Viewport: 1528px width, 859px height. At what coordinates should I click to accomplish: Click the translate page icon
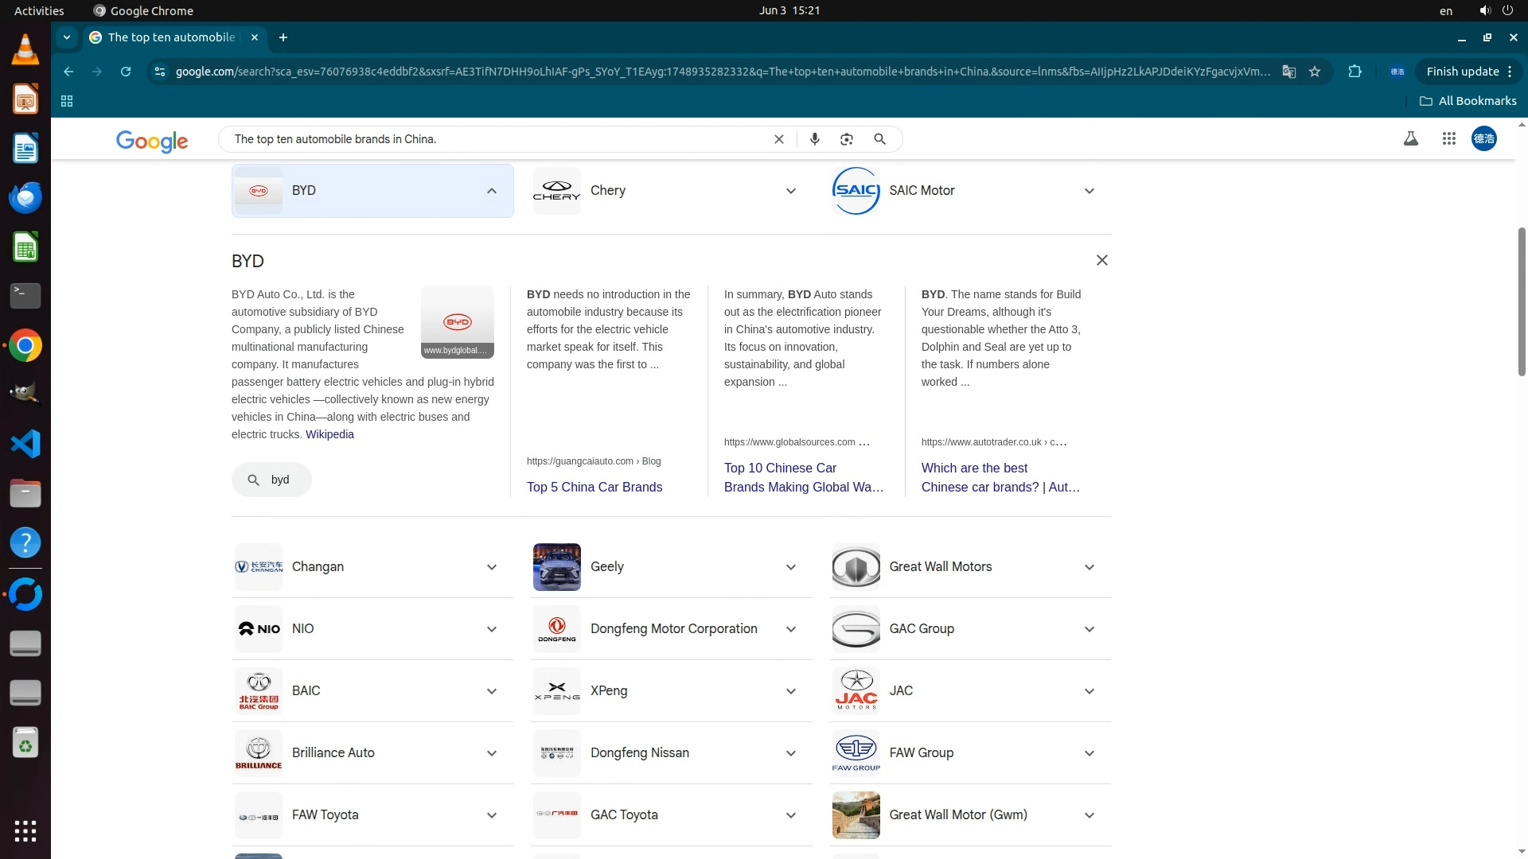coord(1288,72)
